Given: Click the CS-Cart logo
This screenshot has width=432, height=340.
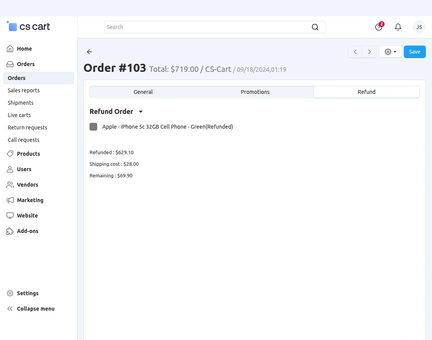Looking at the screenshot, I should pos(28,27).
